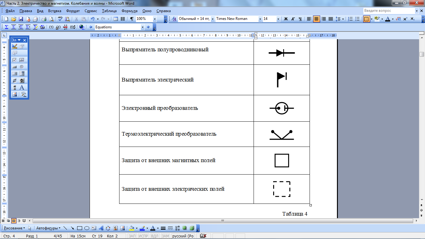Align text to the left

click(309, 19)
